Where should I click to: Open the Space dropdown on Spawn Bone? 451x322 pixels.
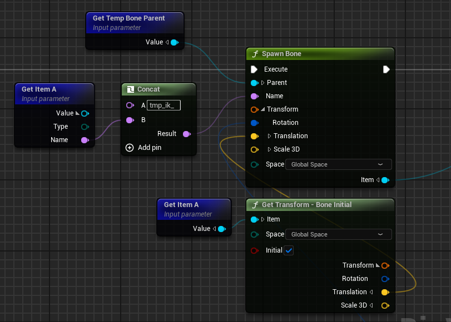point(338,164)
